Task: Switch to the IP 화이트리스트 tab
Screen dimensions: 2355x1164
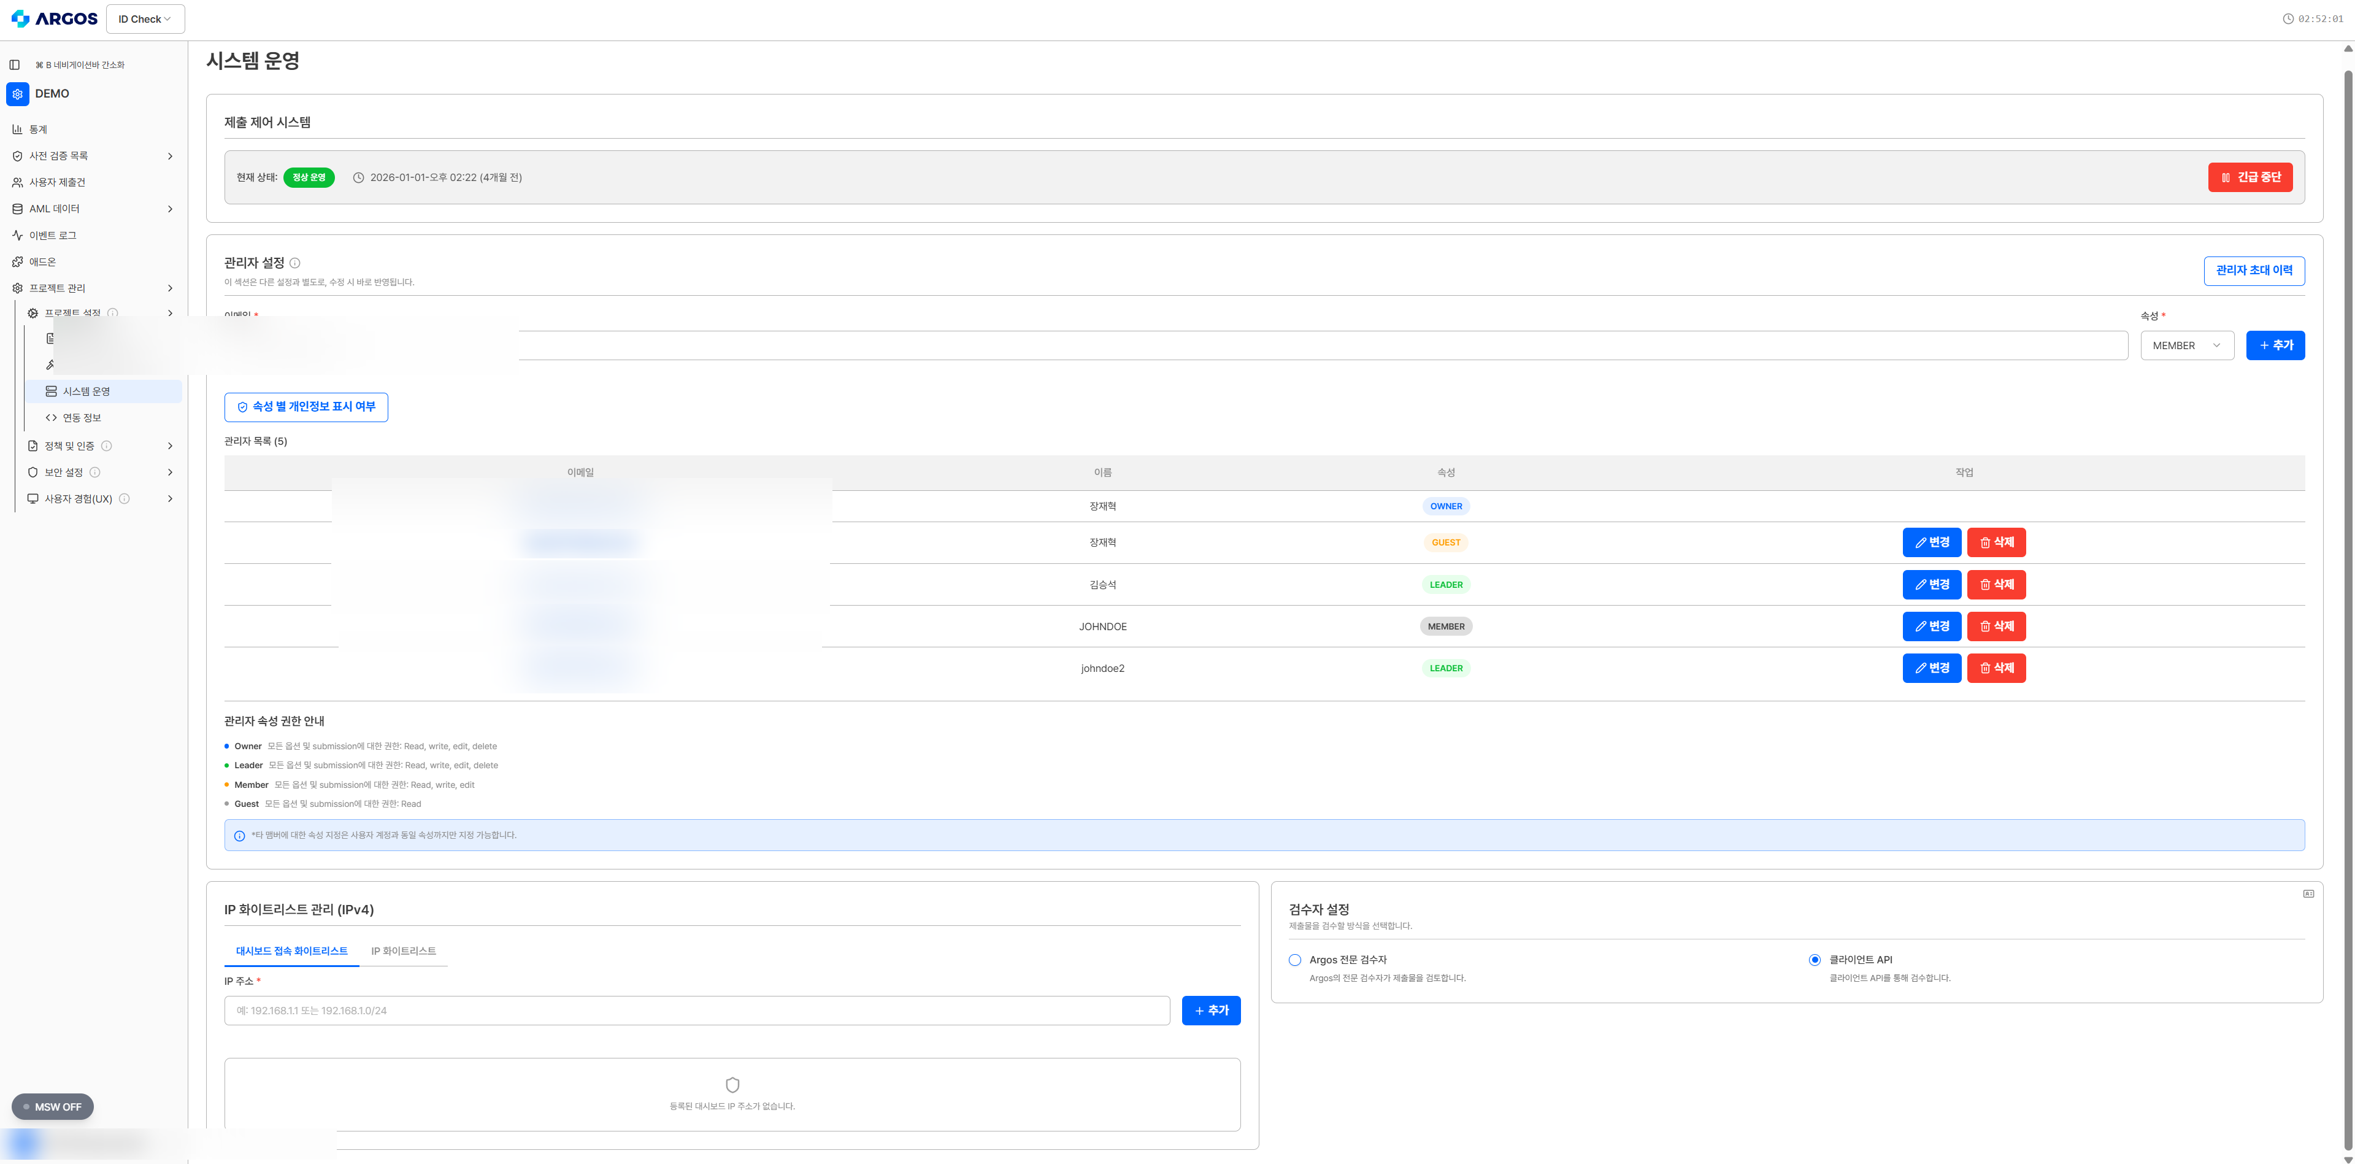Action: coord(403,951)
